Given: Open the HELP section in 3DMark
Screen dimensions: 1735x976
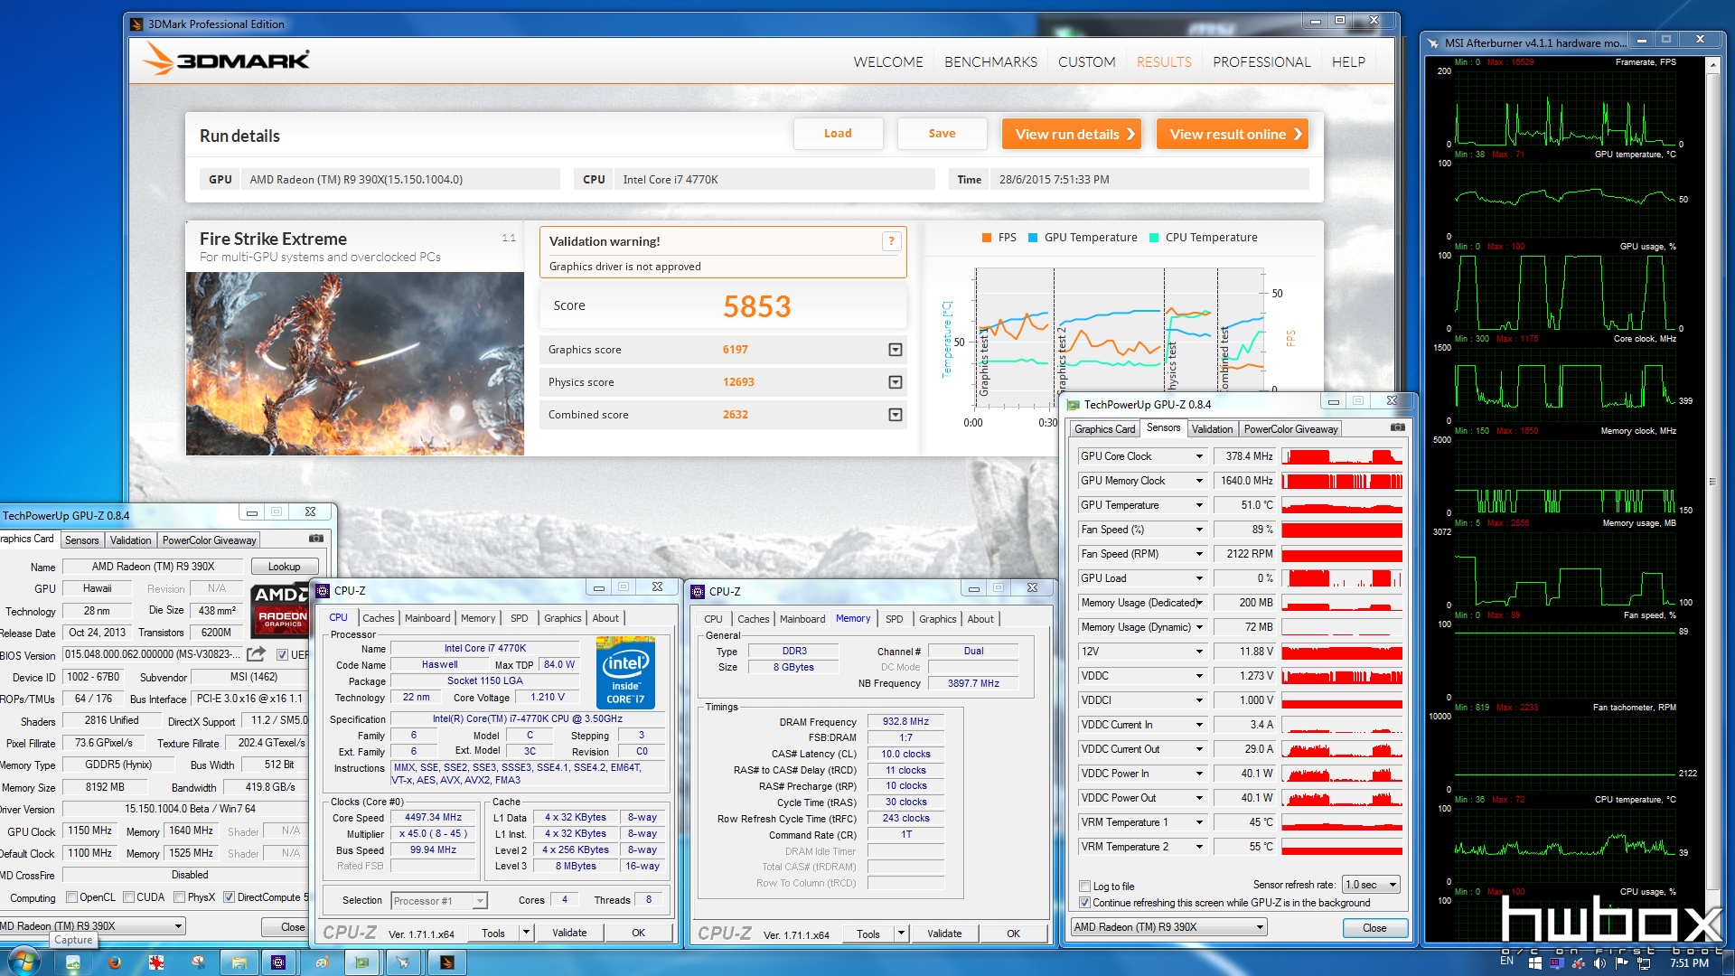Looking at the screenshot, I should 1348,61.
